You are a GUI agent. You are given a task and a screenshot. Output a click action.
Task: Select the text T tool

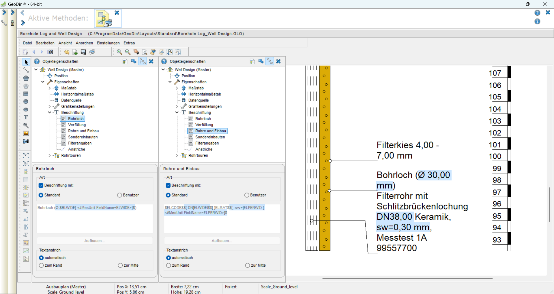click(x=26, y=117)
